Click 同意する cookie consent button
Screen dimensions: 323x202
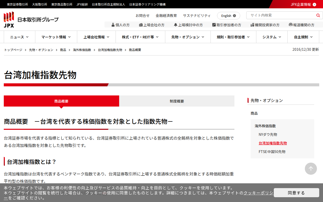click(297, 193)
